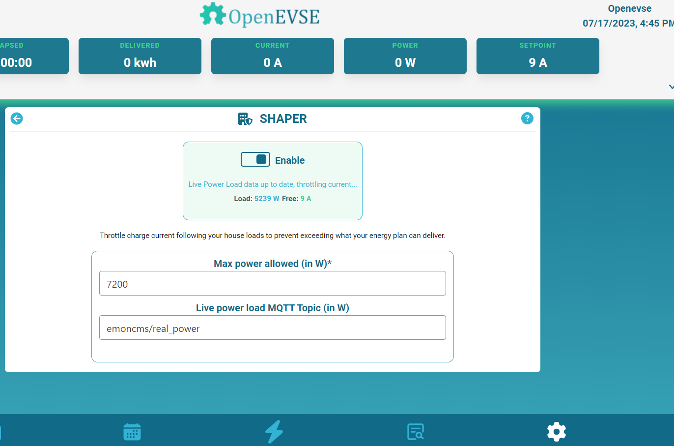This screenshot has height=446, width=674.
Task: Disable the Shaper Enable toggle
Action: point(255,159)
